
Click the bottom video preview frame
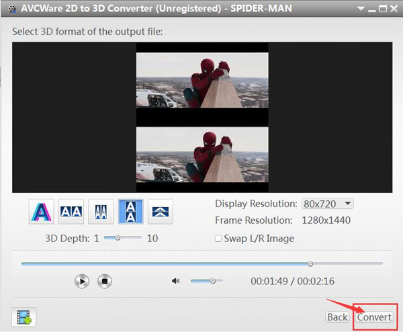(202, 155)
